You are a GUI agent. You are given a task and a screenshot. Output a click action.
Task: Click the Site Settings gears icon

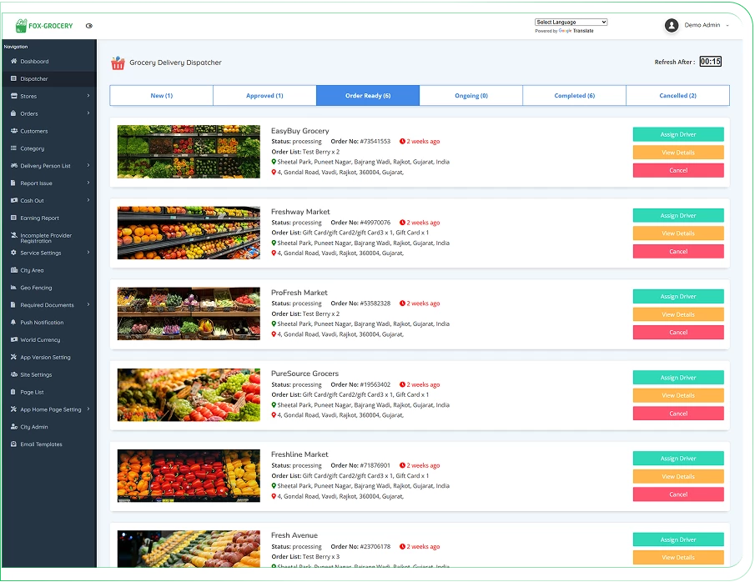coord(13,374)
